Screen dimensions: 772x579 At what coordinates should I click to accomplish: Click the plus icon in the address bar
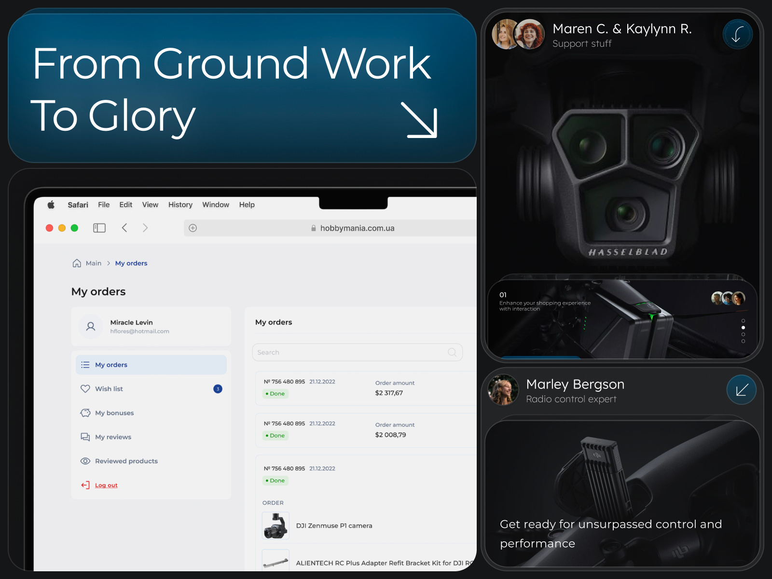[193, 228]
